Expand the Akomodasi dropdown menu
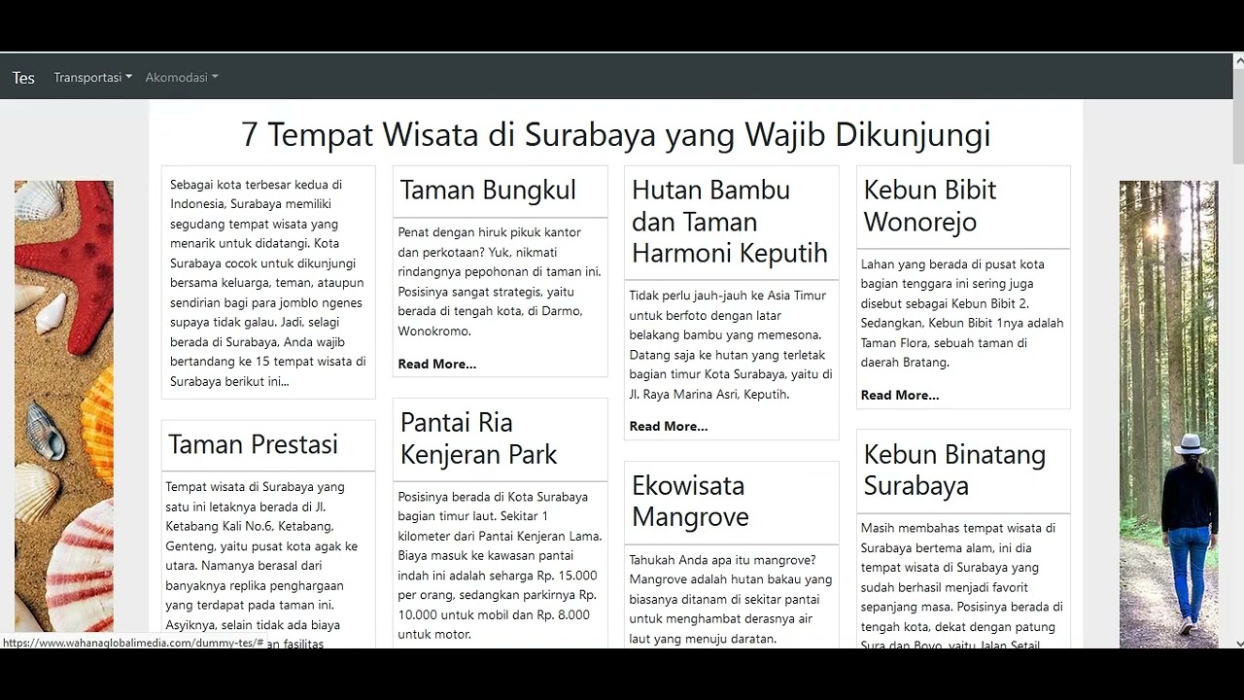This screenshot has height=700, width=1244. pyautogui.click(x=182, y=78)
